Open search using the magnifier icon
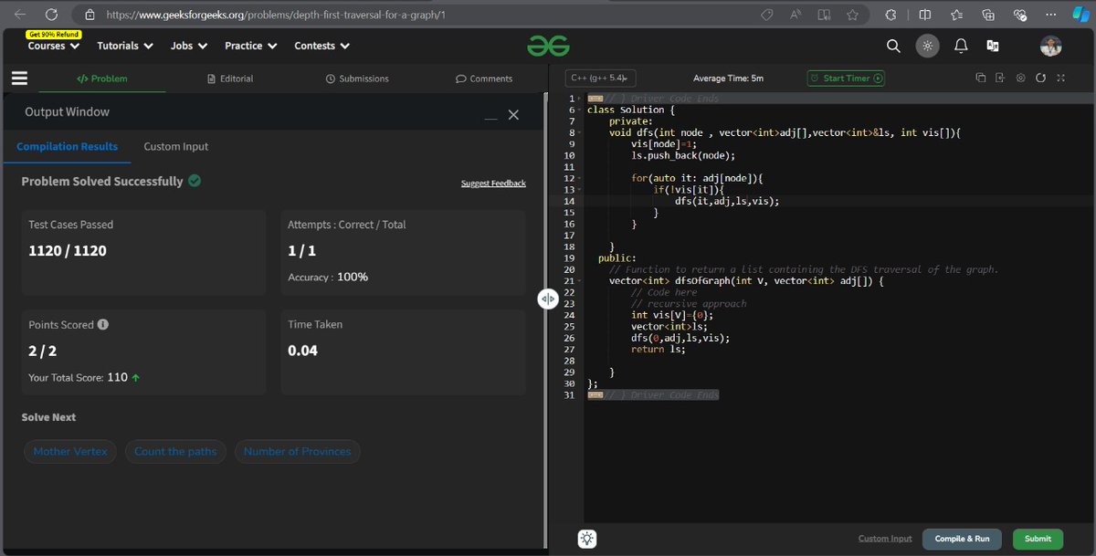 point(892,45)
